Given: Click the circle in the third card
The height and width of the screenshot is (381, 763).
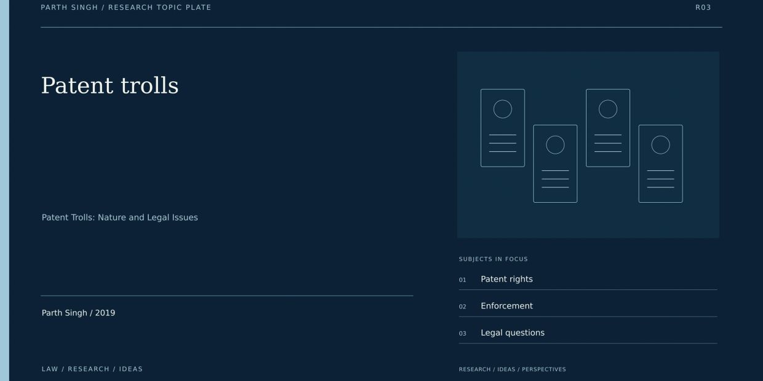Looking at the screenshot, I should pos(608,109).
